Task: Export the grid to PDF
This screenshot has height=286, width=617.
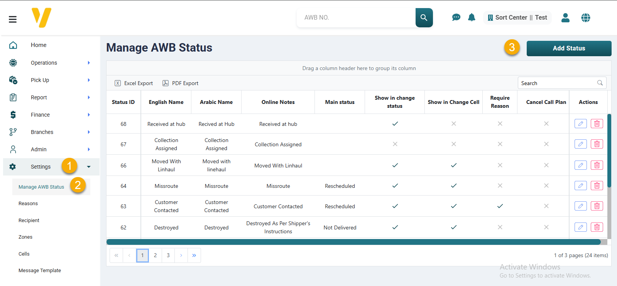Action: click(181, 83)
